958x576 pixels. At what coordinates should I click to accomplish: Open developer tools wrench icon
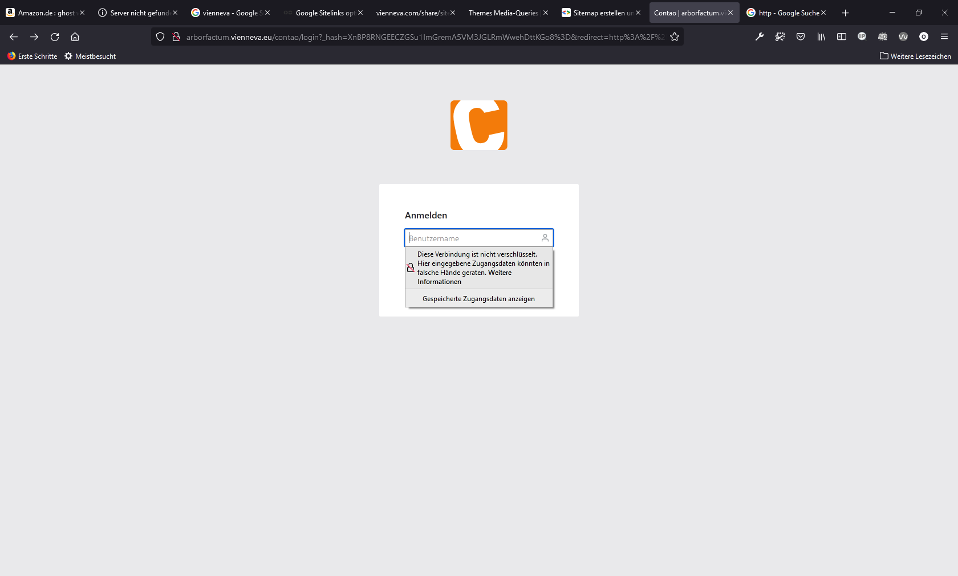coord(760,37)
